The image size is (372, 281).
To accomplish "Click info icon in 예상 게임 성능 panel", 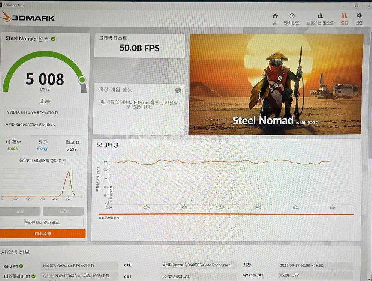I will [178, 90].
